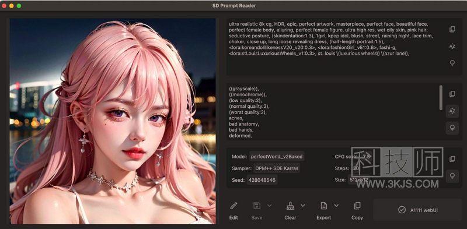Expand the Save options arrow
This screenshot has height=229, width=467.
click(x=269, y=206)
